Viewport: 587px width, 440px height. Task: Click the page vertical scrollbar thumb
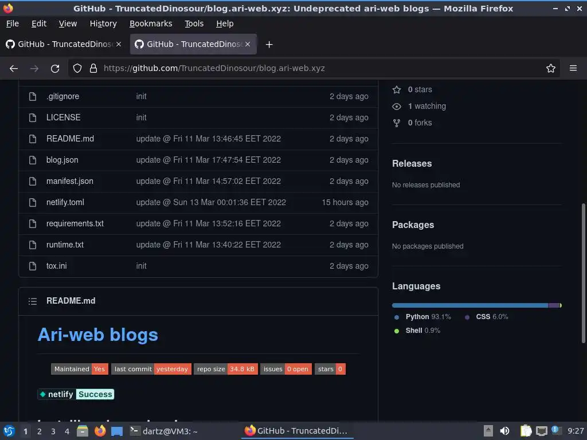pyautogui.click(x=583, y=273)
